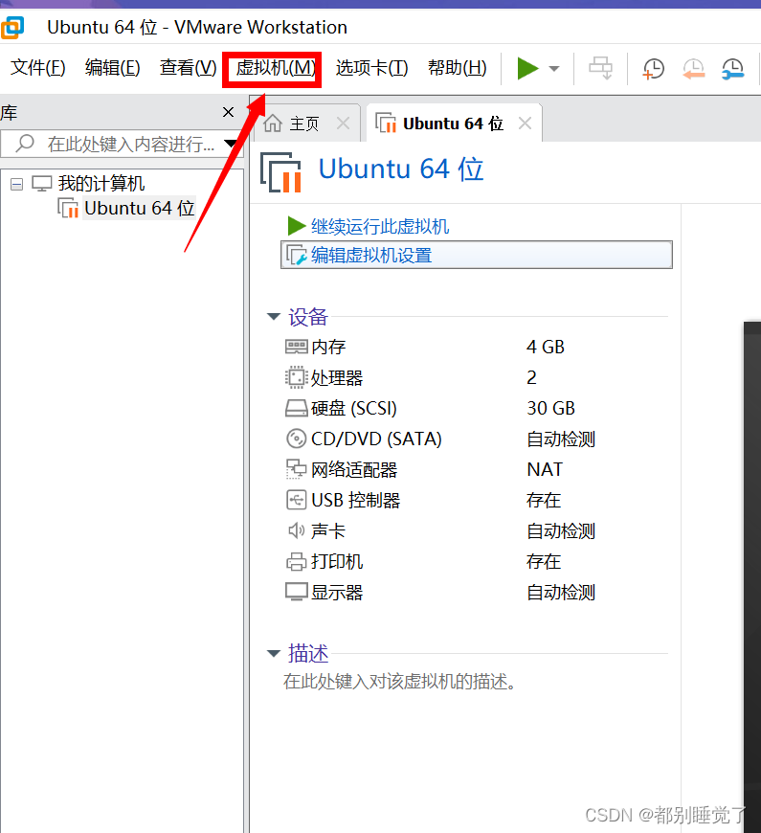Open the 帮助(H) menu
Screen dimensions: 761x833
[458, 68]
